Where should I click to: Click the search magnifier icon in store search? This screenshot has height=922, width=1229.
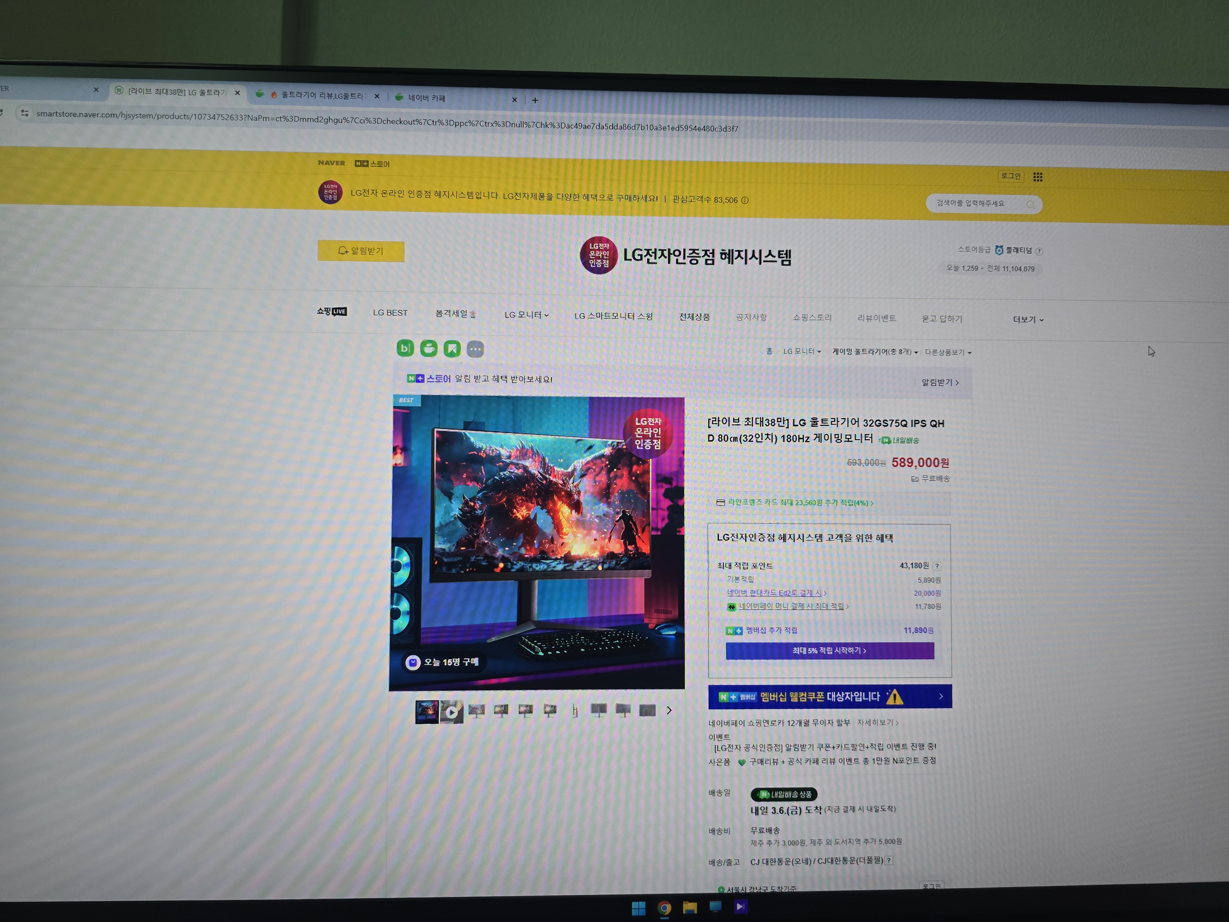tap(1030, 204)
